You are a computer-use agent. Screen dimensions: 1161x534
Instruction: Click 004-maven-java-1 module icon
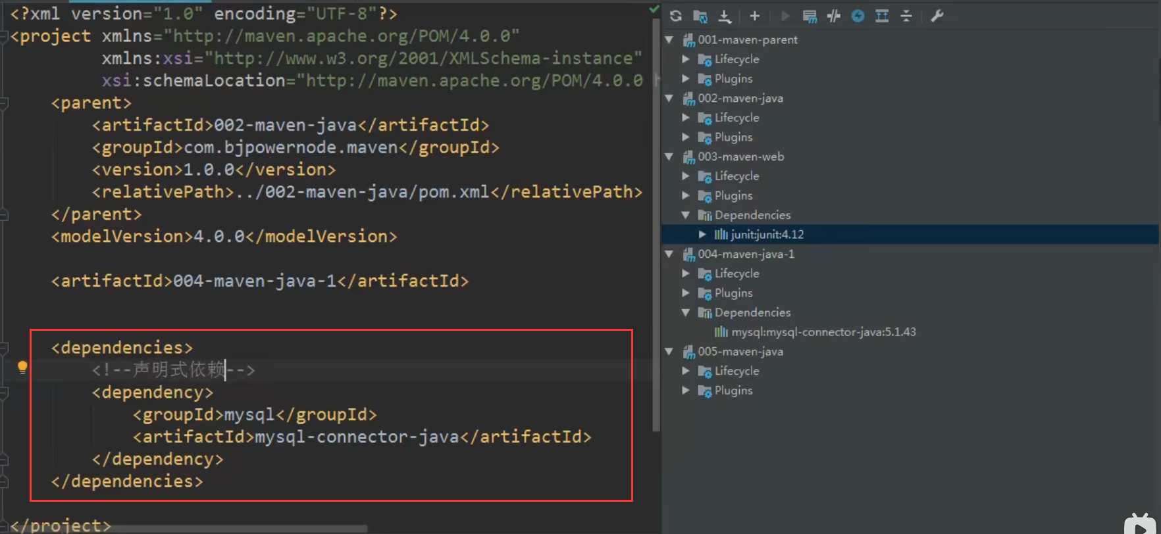pyautogui.click(x=688, y=255)
